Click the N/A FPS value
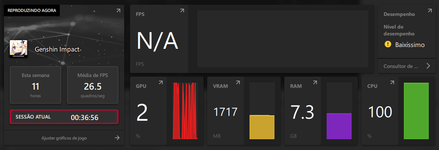 click(x=157, y=40)
